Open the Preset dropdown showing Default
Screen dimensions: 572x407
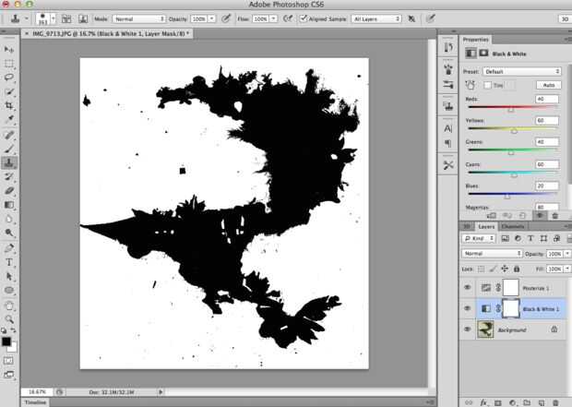click(521, 71)
